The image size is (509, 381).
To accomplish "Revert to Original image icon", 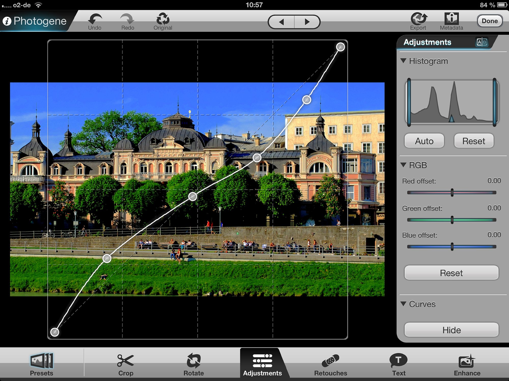I will (163, 19).
